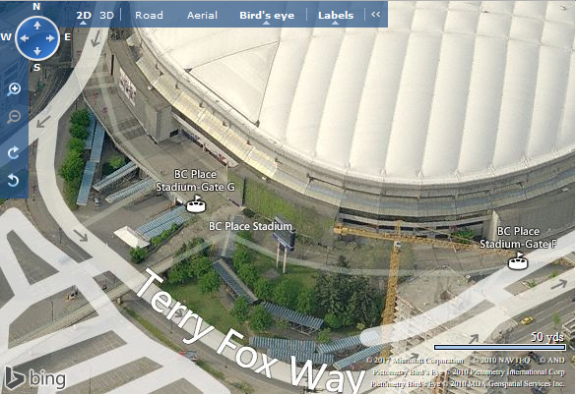Open the BC Place Stadium Gate F marker
577x395 pixels.
coord(518,260)
